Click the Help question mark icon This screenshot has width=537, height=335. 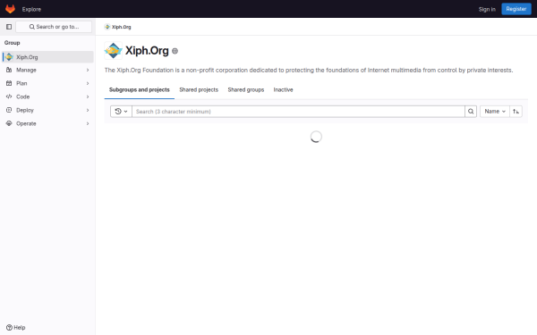[x=9, y=328]
